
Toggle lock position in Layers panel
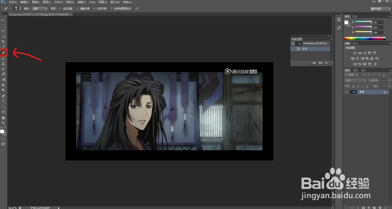point(363,86)
